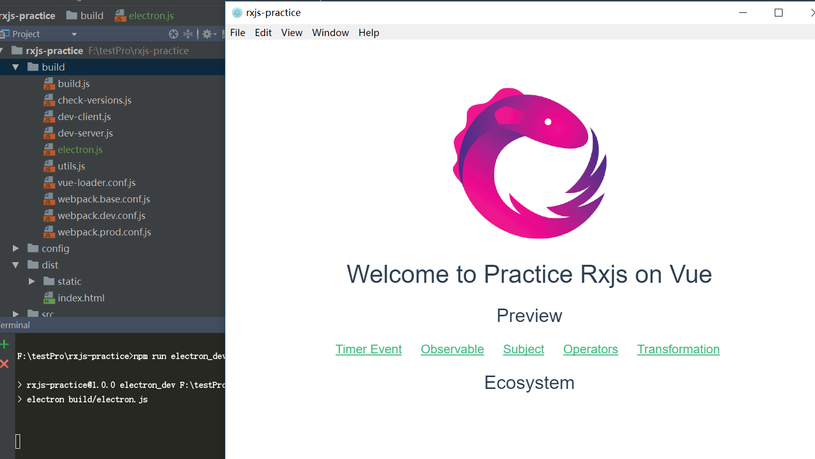The image size is (815, 459).
Task: Click the terminal cursor input area
Action: (18, 441)
